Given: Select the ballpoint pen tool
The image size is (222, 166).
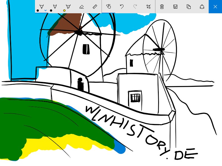Looking at the screenshot, I should (41, 7).
